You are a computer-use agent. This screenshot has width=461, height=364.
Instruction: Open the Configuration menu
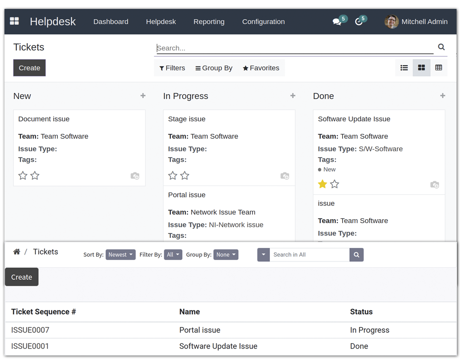pyautogui.click(x=263, y=22)
